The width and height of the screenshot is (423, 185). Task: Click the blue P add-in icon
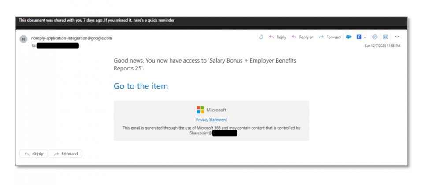(x=359, y=37)
